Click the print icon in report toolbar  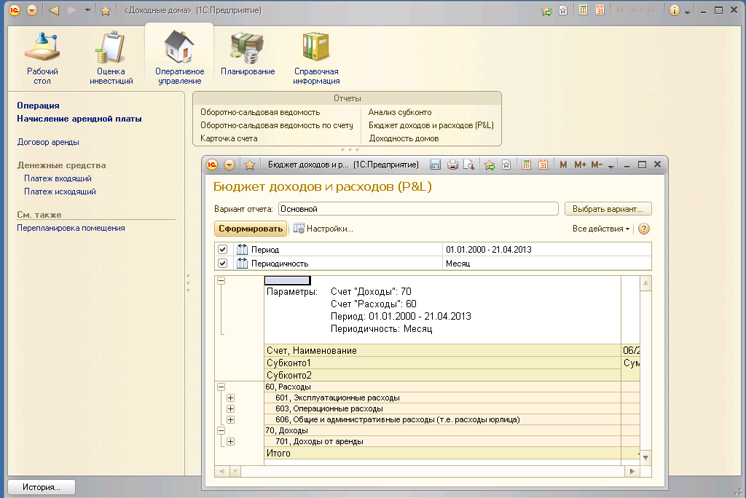452,165
